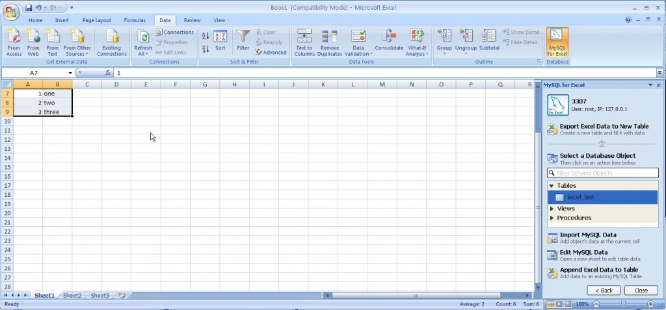666x310 pixels.
Task: Insert a new worksheet tab icon
Action: [122, 295]
